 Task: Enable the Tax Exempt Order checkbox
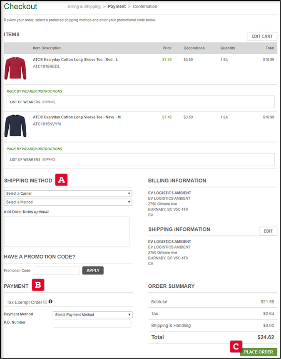(45, 302)
